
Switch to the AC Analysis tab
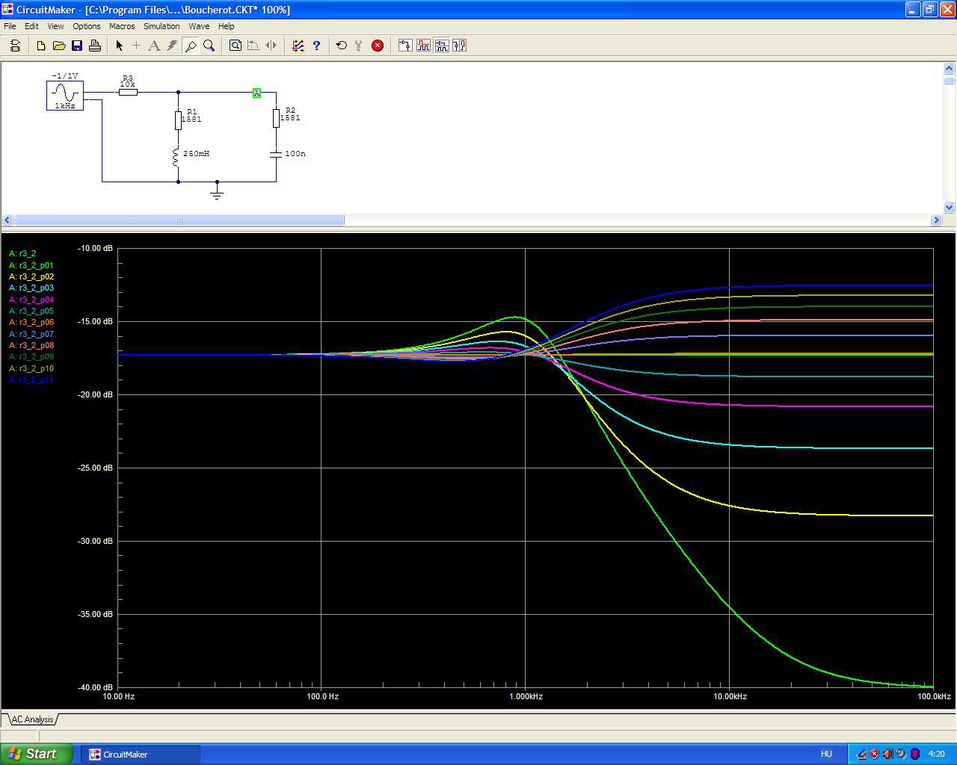31,719
